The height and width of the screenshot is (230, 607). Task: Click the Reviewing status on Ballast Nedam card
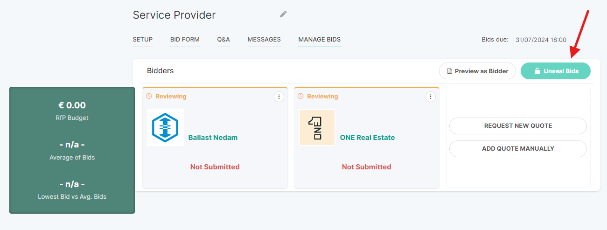coord(171,96)
